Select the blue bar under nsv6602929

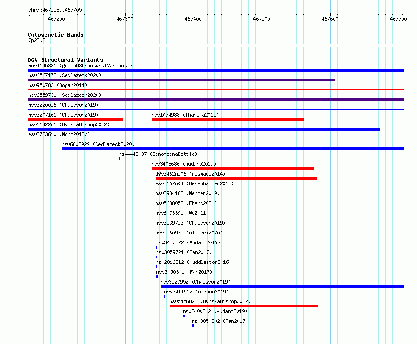[233, 149]
